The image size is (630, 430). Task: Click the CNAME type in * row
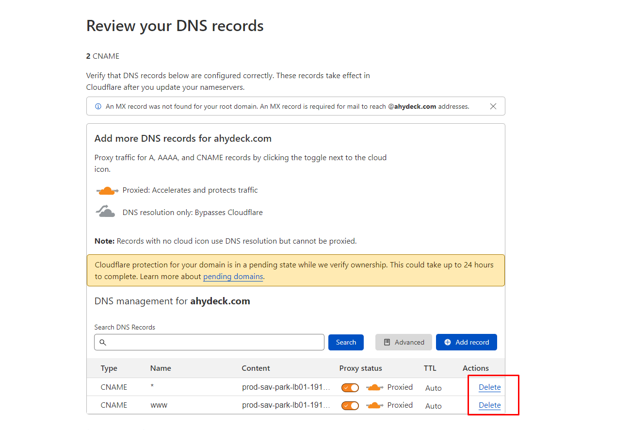pyautogui.click(x=114, y=387)
